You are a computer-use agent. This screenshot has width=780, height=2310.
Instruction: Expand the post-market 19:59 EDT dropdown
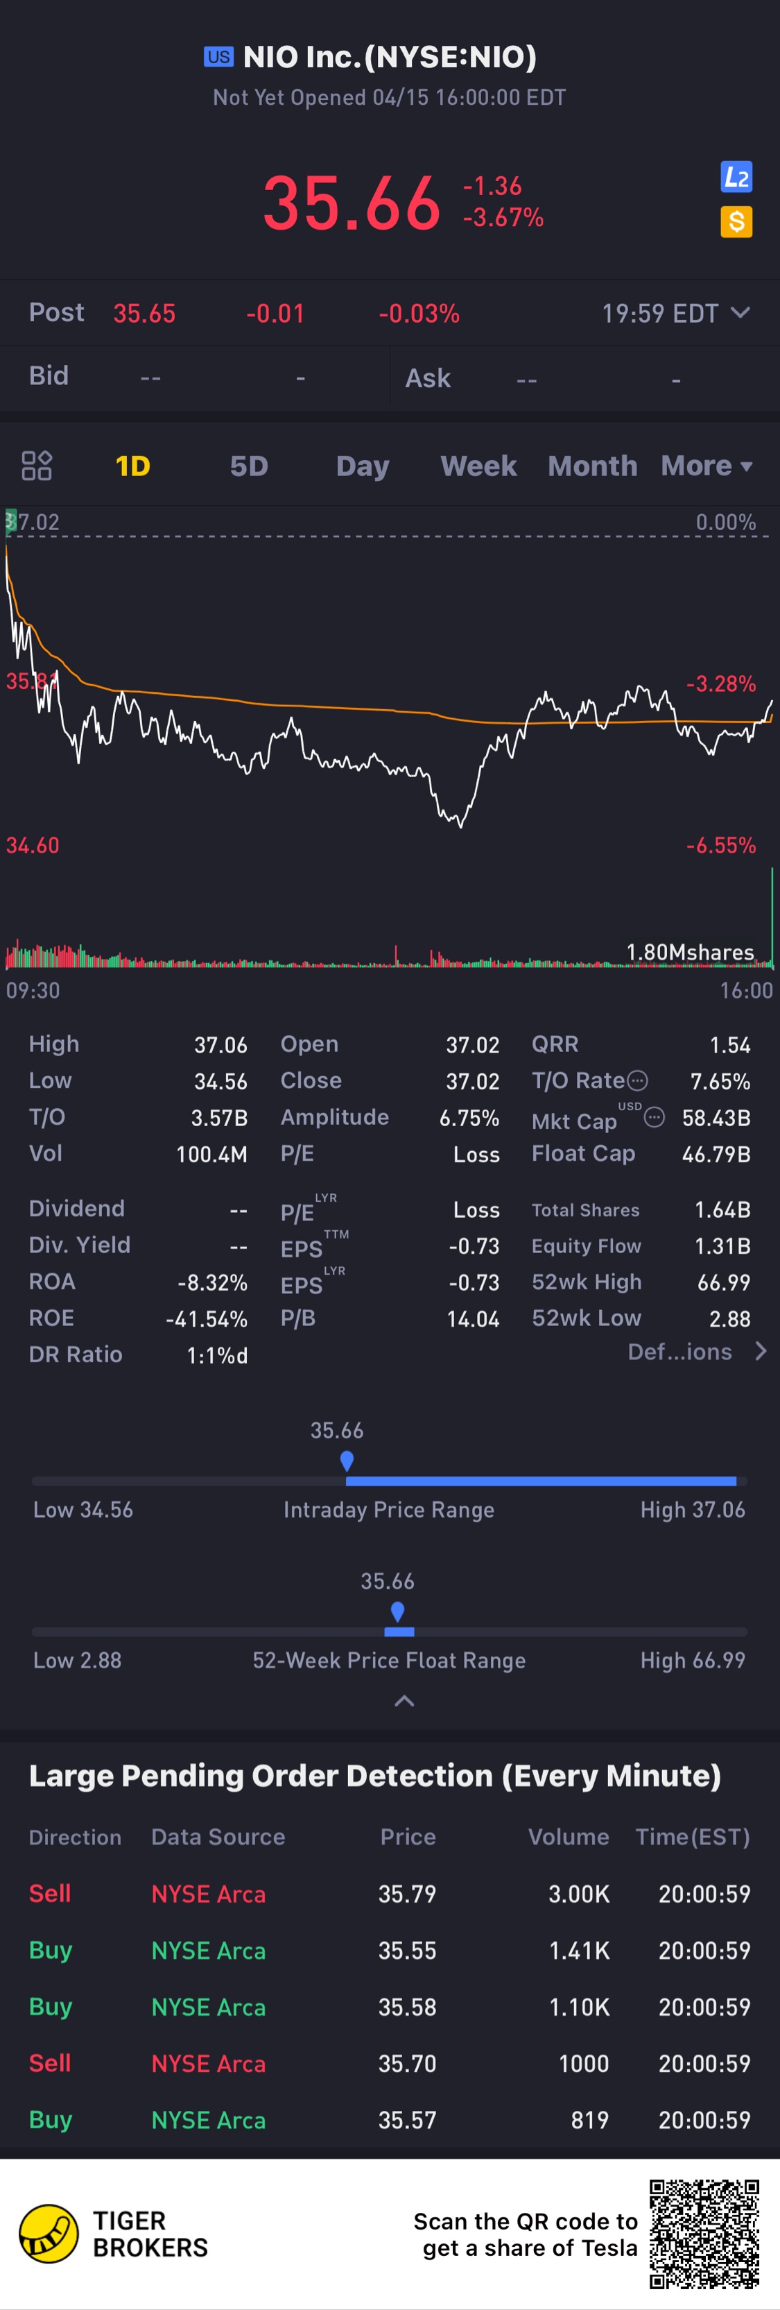(740, 313)
